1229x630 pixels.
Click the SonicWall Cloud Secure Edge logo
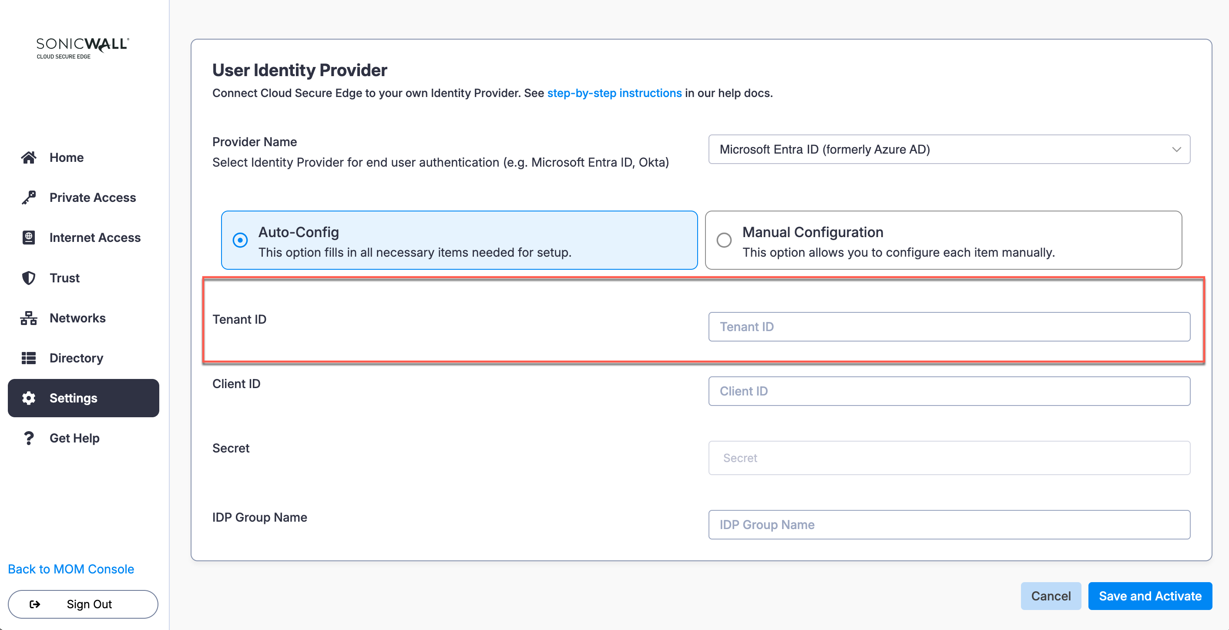[x=83, y=48]
